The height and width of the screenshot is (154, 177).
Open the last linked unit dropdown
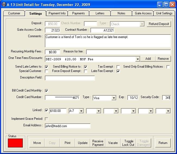[x=168, y=111]
